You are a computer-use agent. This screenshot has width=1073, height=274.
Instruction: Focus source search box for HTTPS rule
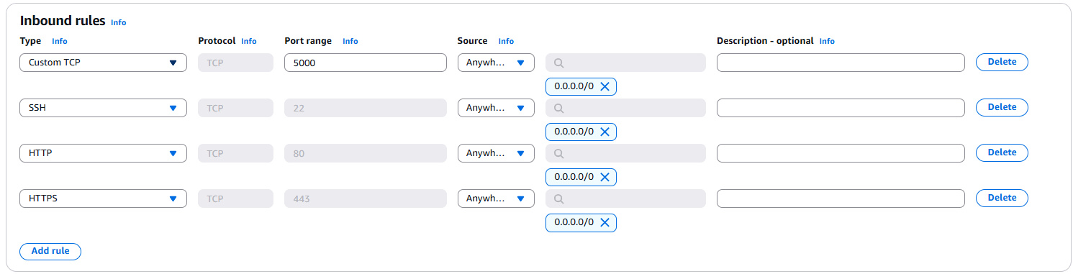pyautogui.click(x=625, y=198)
